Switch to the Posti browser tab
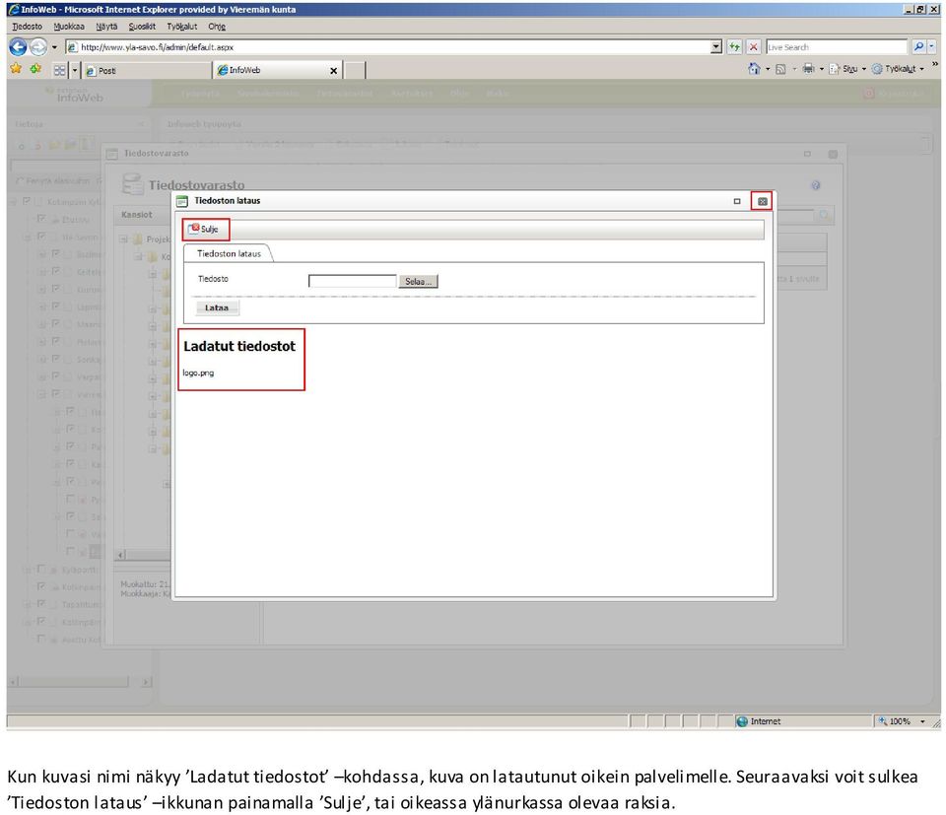946x815 pixels. tap(147, 71)
